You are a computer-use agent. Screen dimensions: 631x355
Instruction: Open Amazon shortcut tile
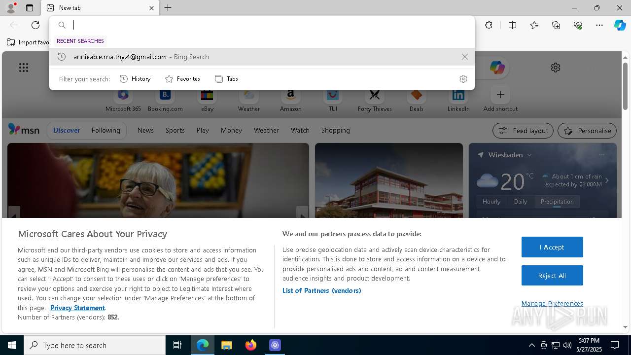point(291,100)
